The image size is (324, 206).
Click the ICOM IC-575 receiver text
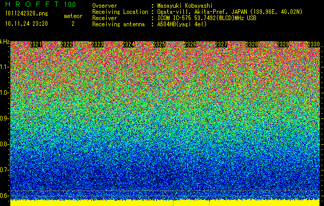click(x=207, y=18)
